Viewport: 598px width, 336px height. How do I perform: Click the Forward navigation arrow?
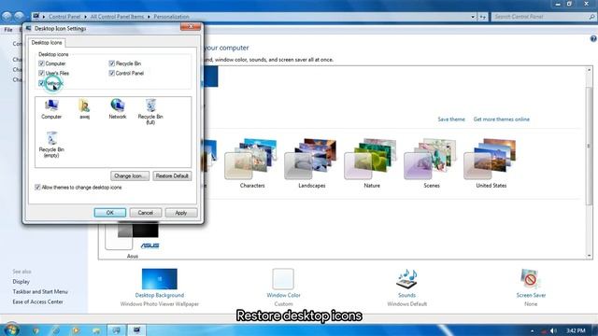point(19,17)
